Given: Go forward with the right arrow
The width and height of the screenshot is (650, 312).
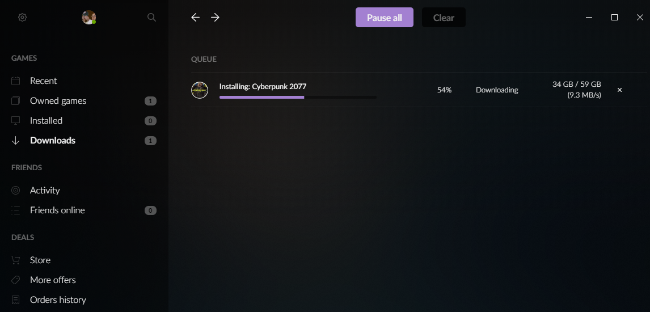Looking at the screenshot, I should pos(215,18).
